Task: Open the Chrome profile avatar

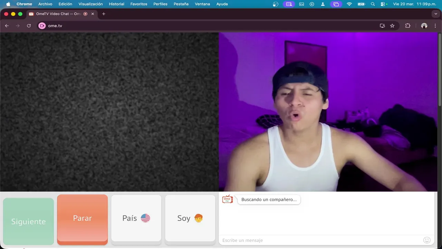Action: tap(424, 26)
